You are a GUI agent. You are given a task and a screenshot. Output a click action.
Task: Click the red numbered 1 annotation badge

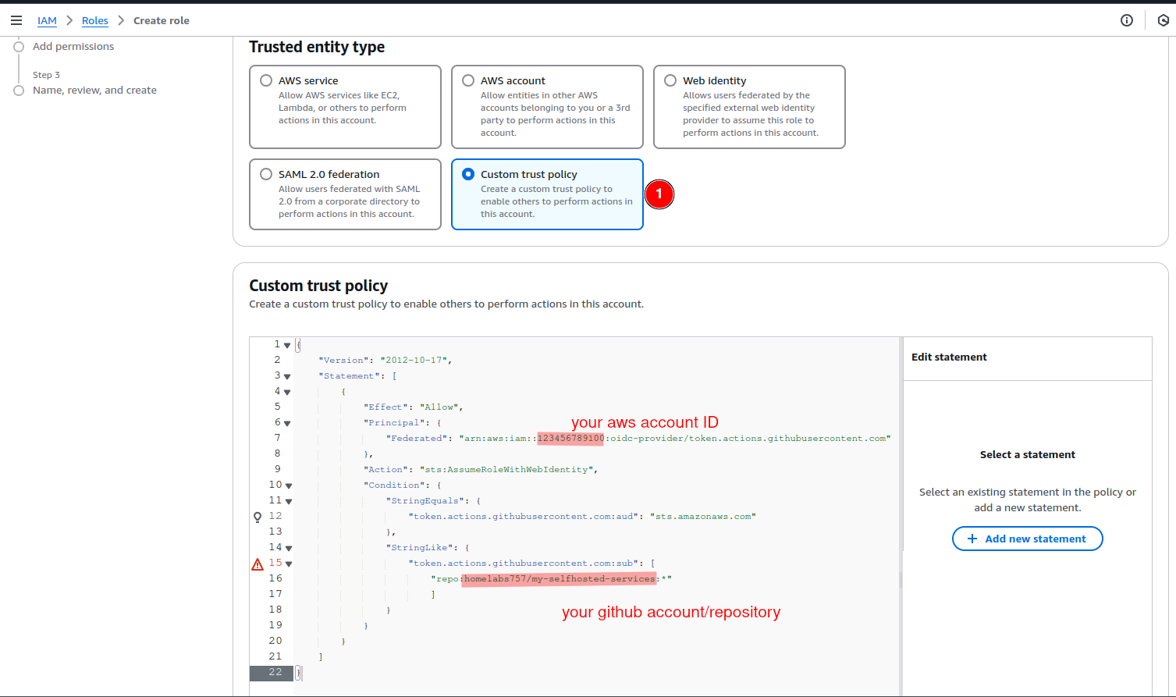pyautogui.click(x=659, y=194)
